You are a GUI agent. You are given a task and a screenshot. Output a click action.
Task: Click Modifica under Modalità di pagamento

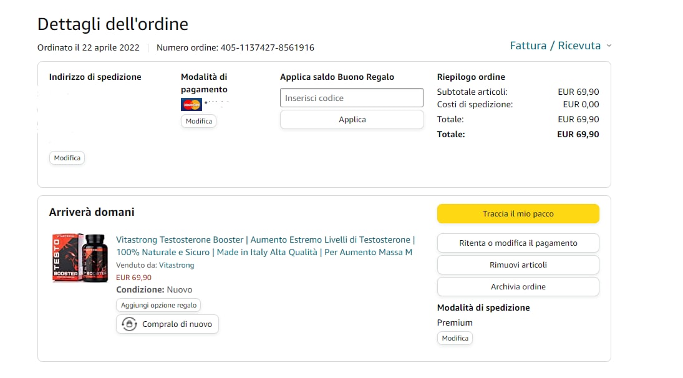pyautogui.click(x=198, y=121)
